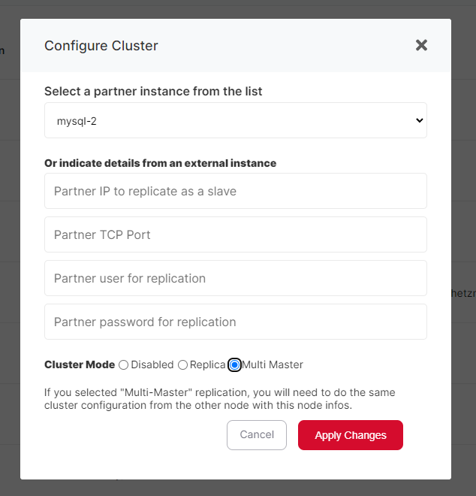Click the "Or indicate details" external instance heading

pos(160,163)
